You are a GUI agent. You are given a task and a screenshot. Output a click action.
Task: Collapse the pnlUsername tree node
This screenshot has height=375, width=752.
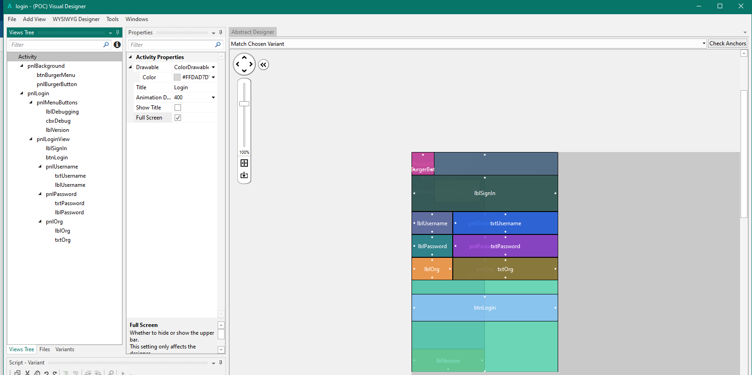coord(40,167)
